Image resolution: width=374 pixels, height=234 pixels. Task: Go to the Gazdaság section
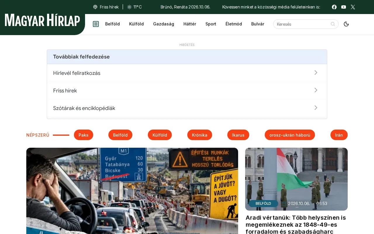pyautogui.click(x=164, y=24)
